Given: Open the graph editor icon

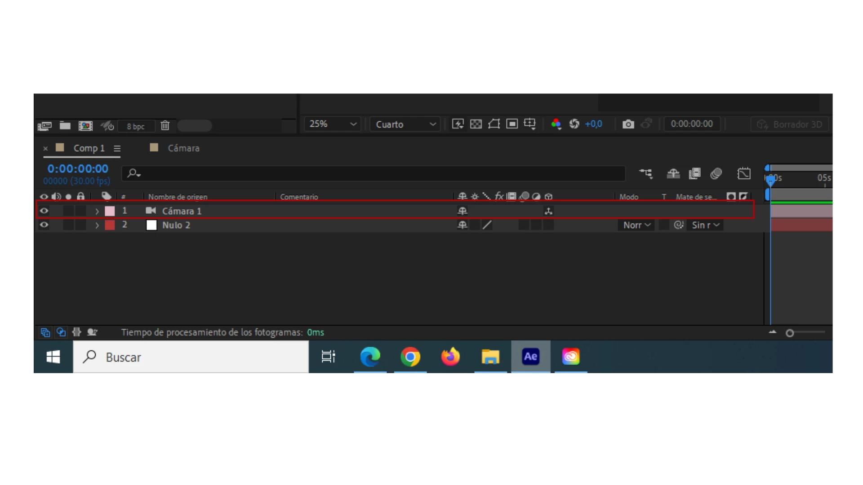Looking at the screenshot, I should tap(744, 173).
